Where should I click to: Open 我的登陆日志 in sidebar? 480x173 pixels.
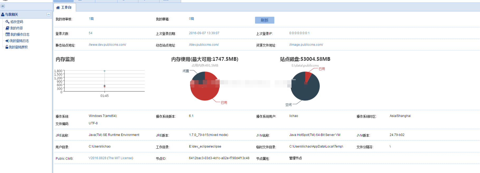[19, 41]
